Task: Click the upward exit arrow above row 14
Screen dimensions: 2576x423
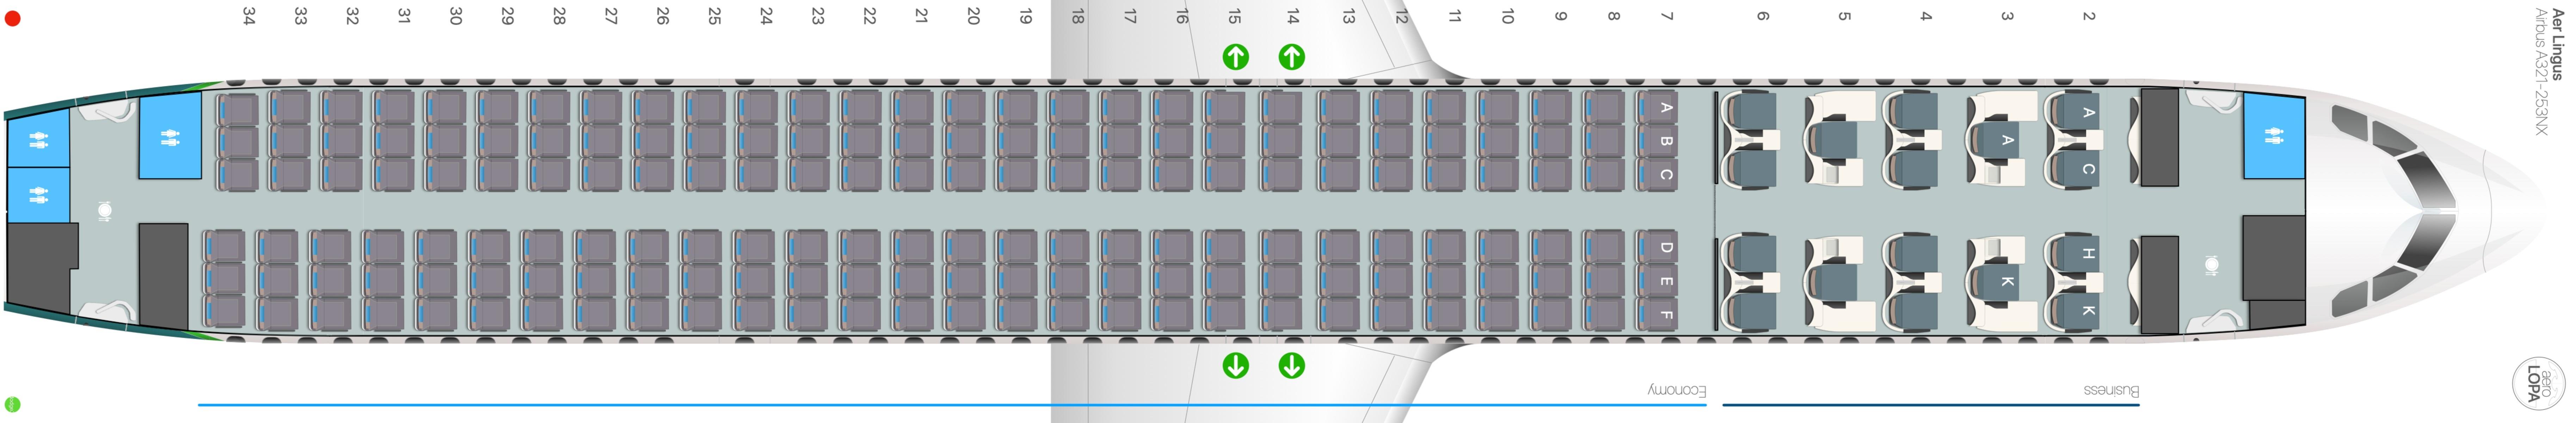Action: point(1292,57)
